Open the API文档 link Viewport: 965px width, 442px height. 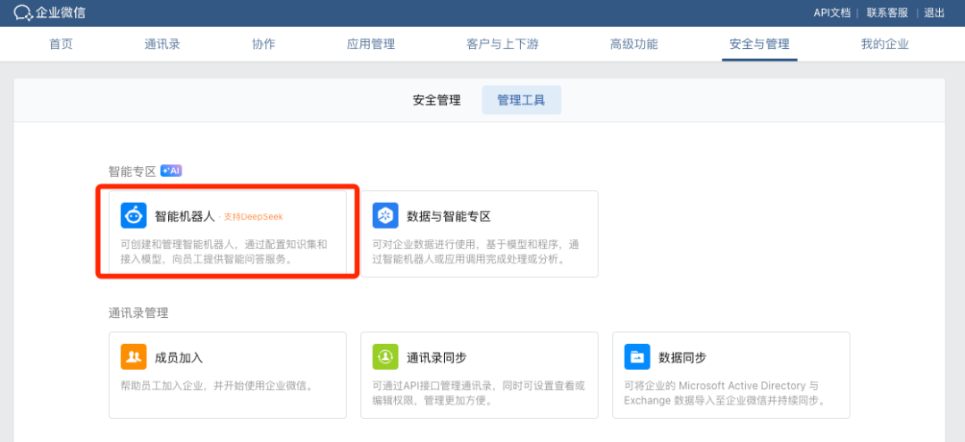tap(832, 13)
